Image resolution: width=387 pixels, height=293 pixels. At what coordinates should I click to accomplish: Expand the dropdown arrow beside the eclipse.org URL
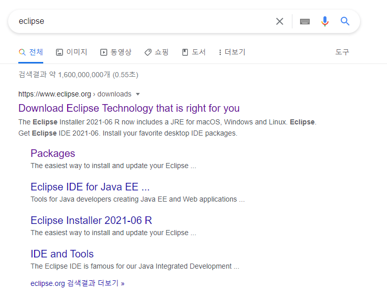point(138,94)
